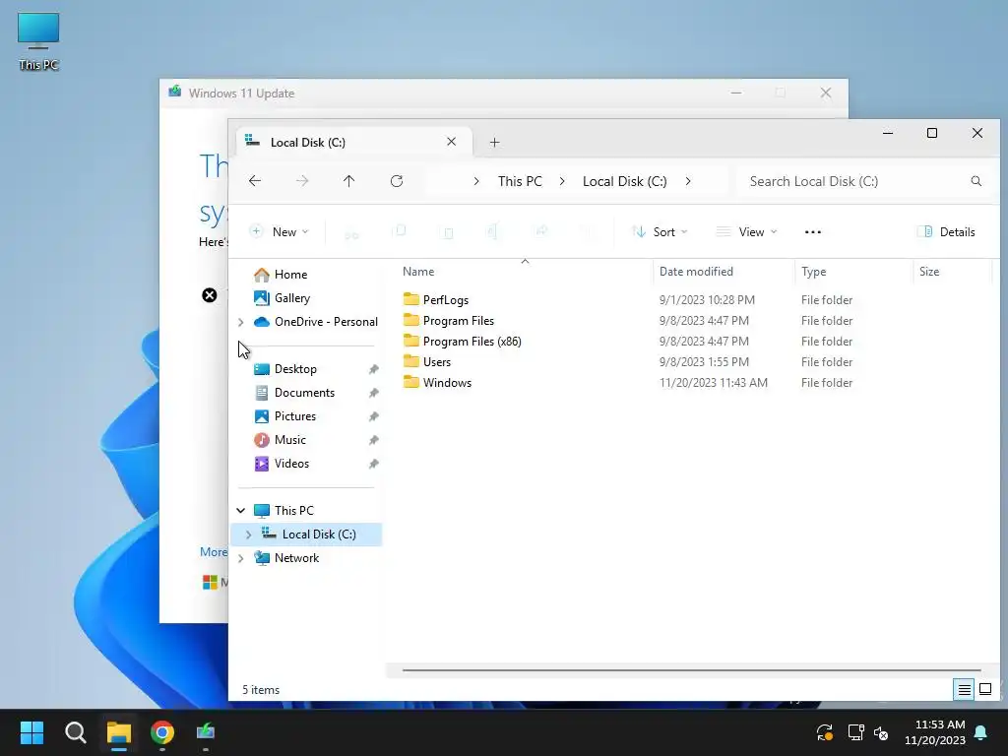Open the Sort dropdown
The image size is (1008, 756).
(660, 232)
